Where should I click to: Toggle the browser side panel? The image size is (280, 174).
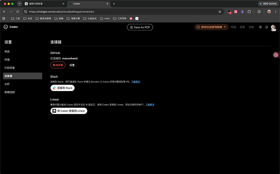point(259,12)
